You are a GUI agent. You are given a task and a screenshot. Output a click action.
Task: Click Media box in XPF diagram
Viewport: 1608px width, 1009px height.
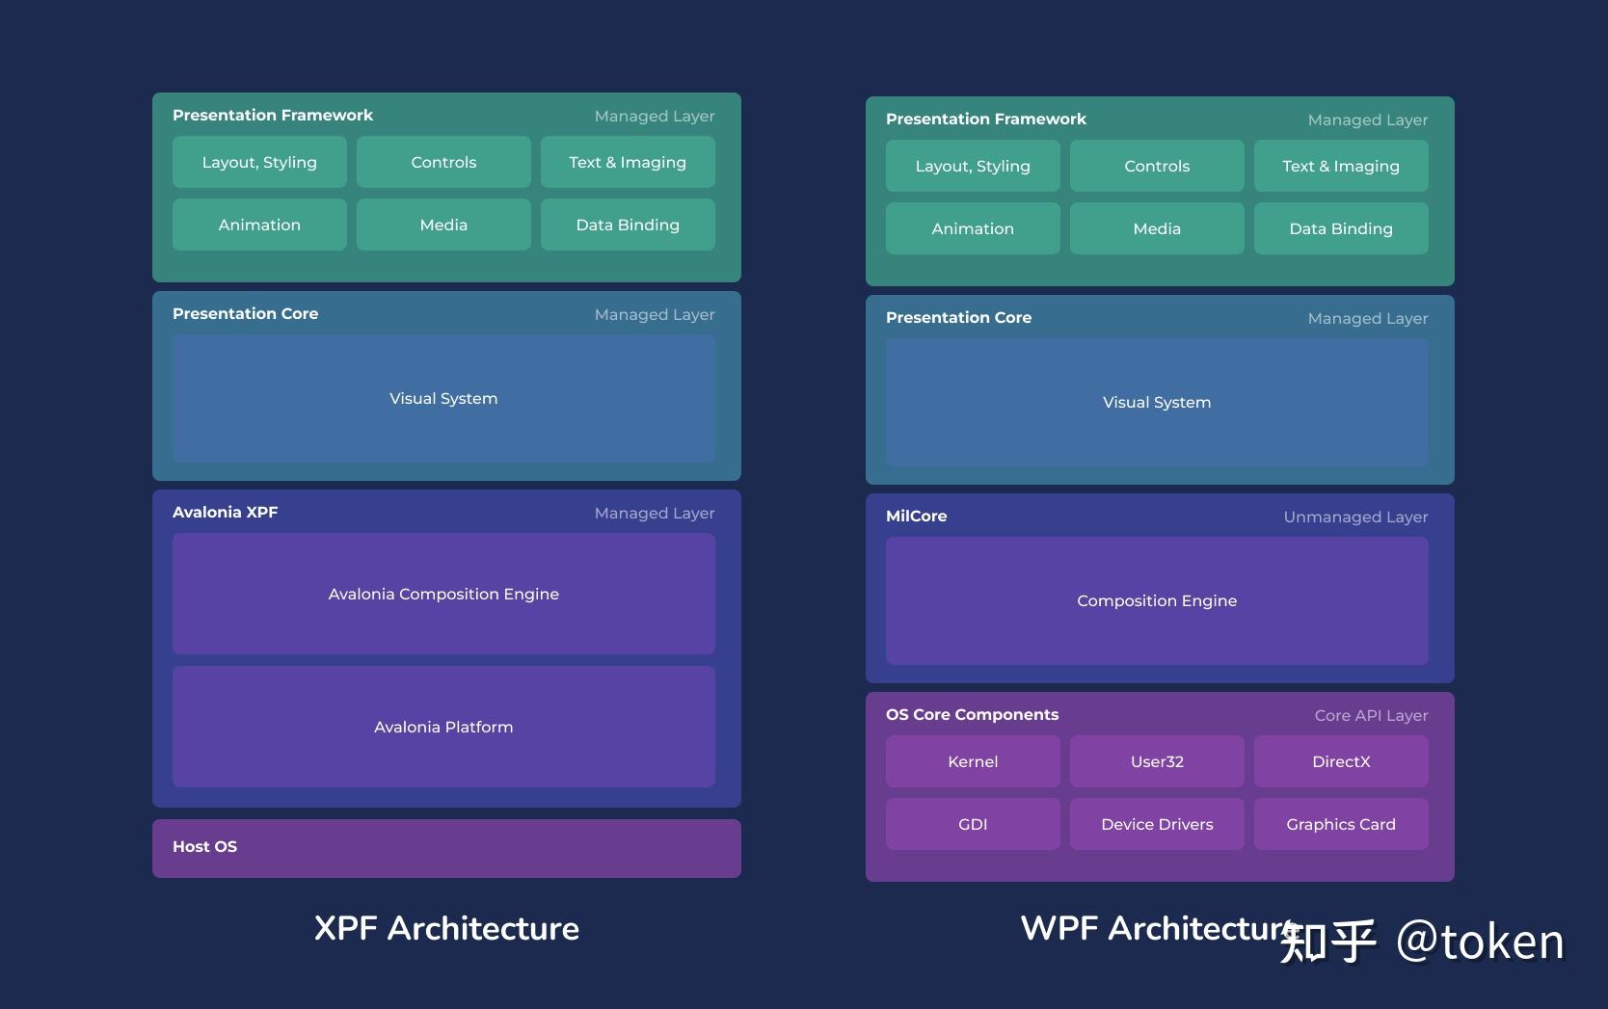(x=443, y=225)
